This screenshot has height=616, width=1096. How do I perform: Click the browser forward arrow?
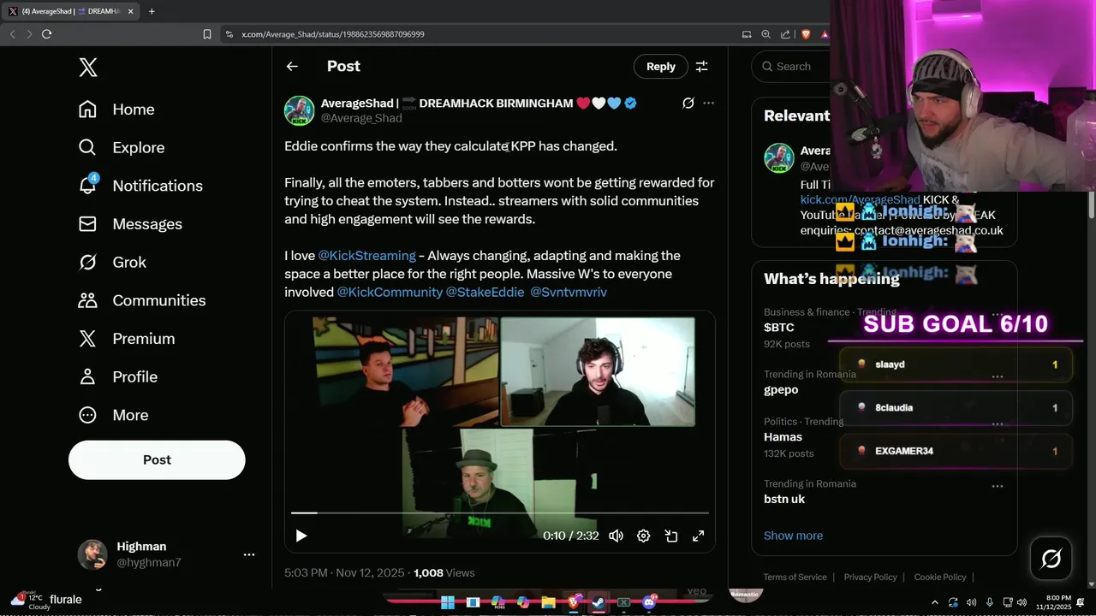[x=29, y=34]
